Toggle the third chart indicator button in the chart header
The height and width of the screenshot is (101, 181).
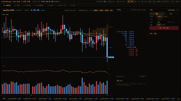click(107, 10)
